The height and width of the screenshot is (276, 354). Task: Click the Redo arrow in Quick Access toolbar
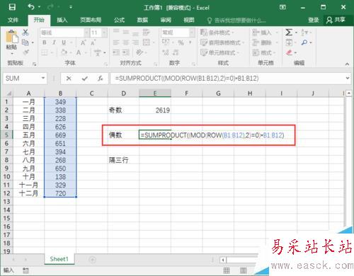[x=50, y=7]
